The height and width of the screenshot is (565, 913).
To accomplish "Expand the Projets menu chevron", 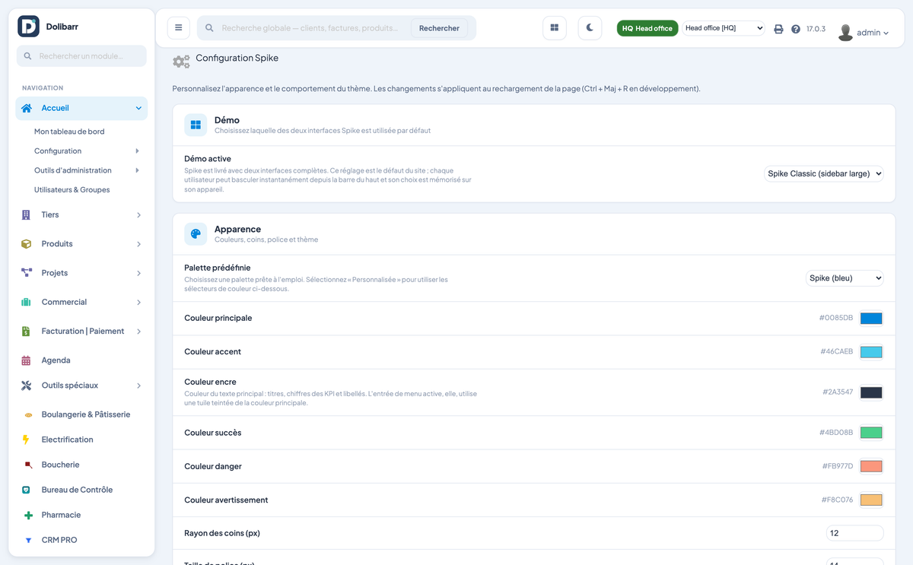I will pyautogui.click(x=138, y=273).
